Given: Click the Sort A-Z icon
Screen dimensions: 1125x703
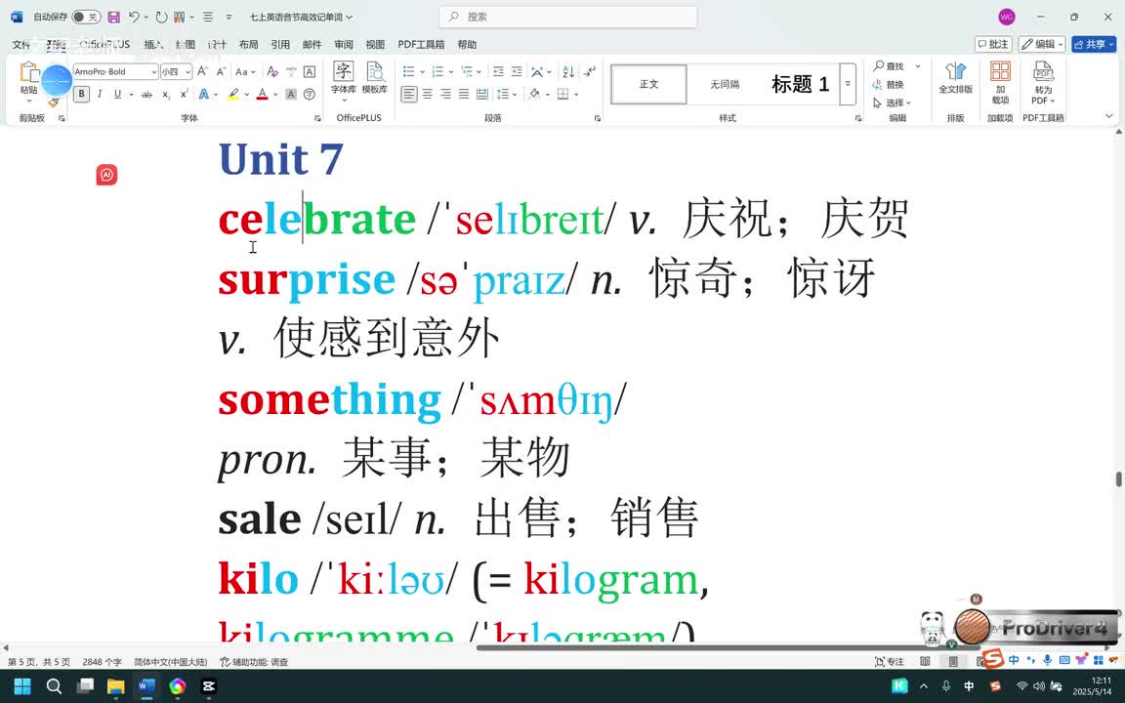Looking at the screenshot, I should pyautogui.click(x=568, y=71).
